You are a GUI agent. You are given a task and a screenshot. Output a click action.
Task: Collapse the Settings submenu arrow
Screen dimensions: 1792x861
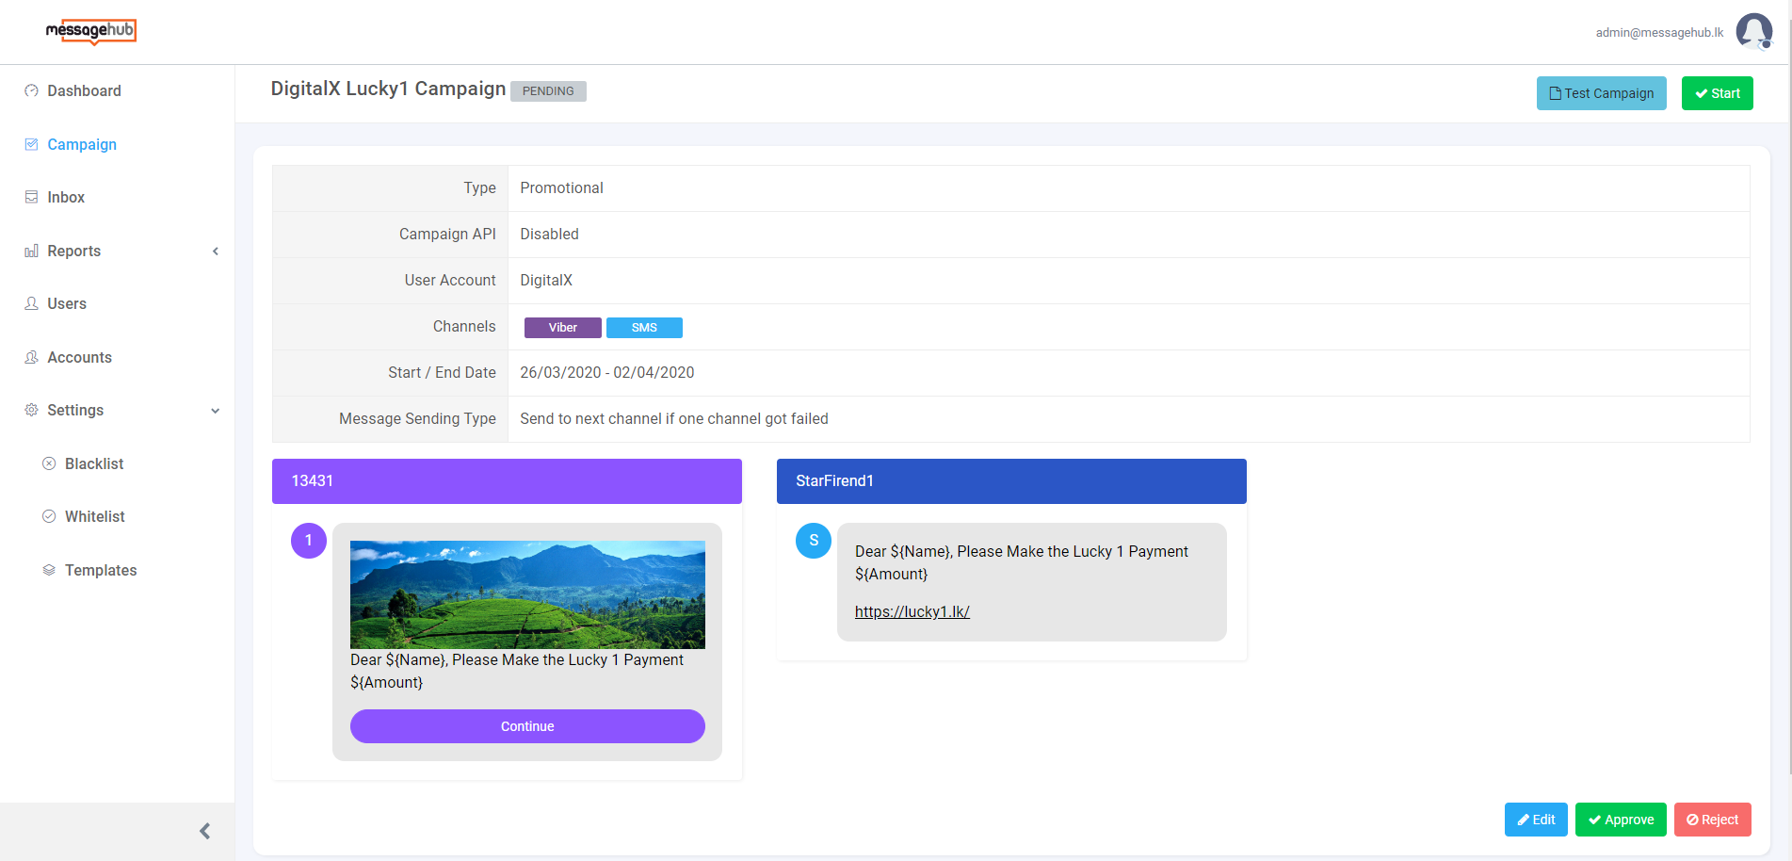pyautogui.click(x=216, y=411)
